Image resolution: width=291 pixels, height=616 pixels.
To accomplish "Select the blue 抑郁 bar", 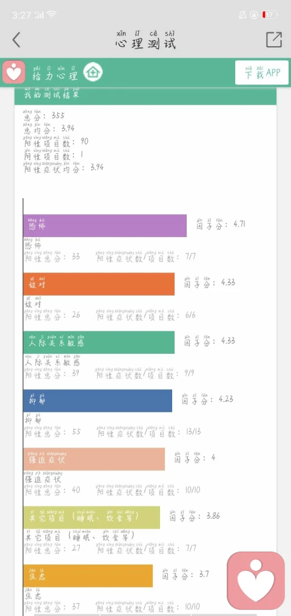I will point(98,401).
